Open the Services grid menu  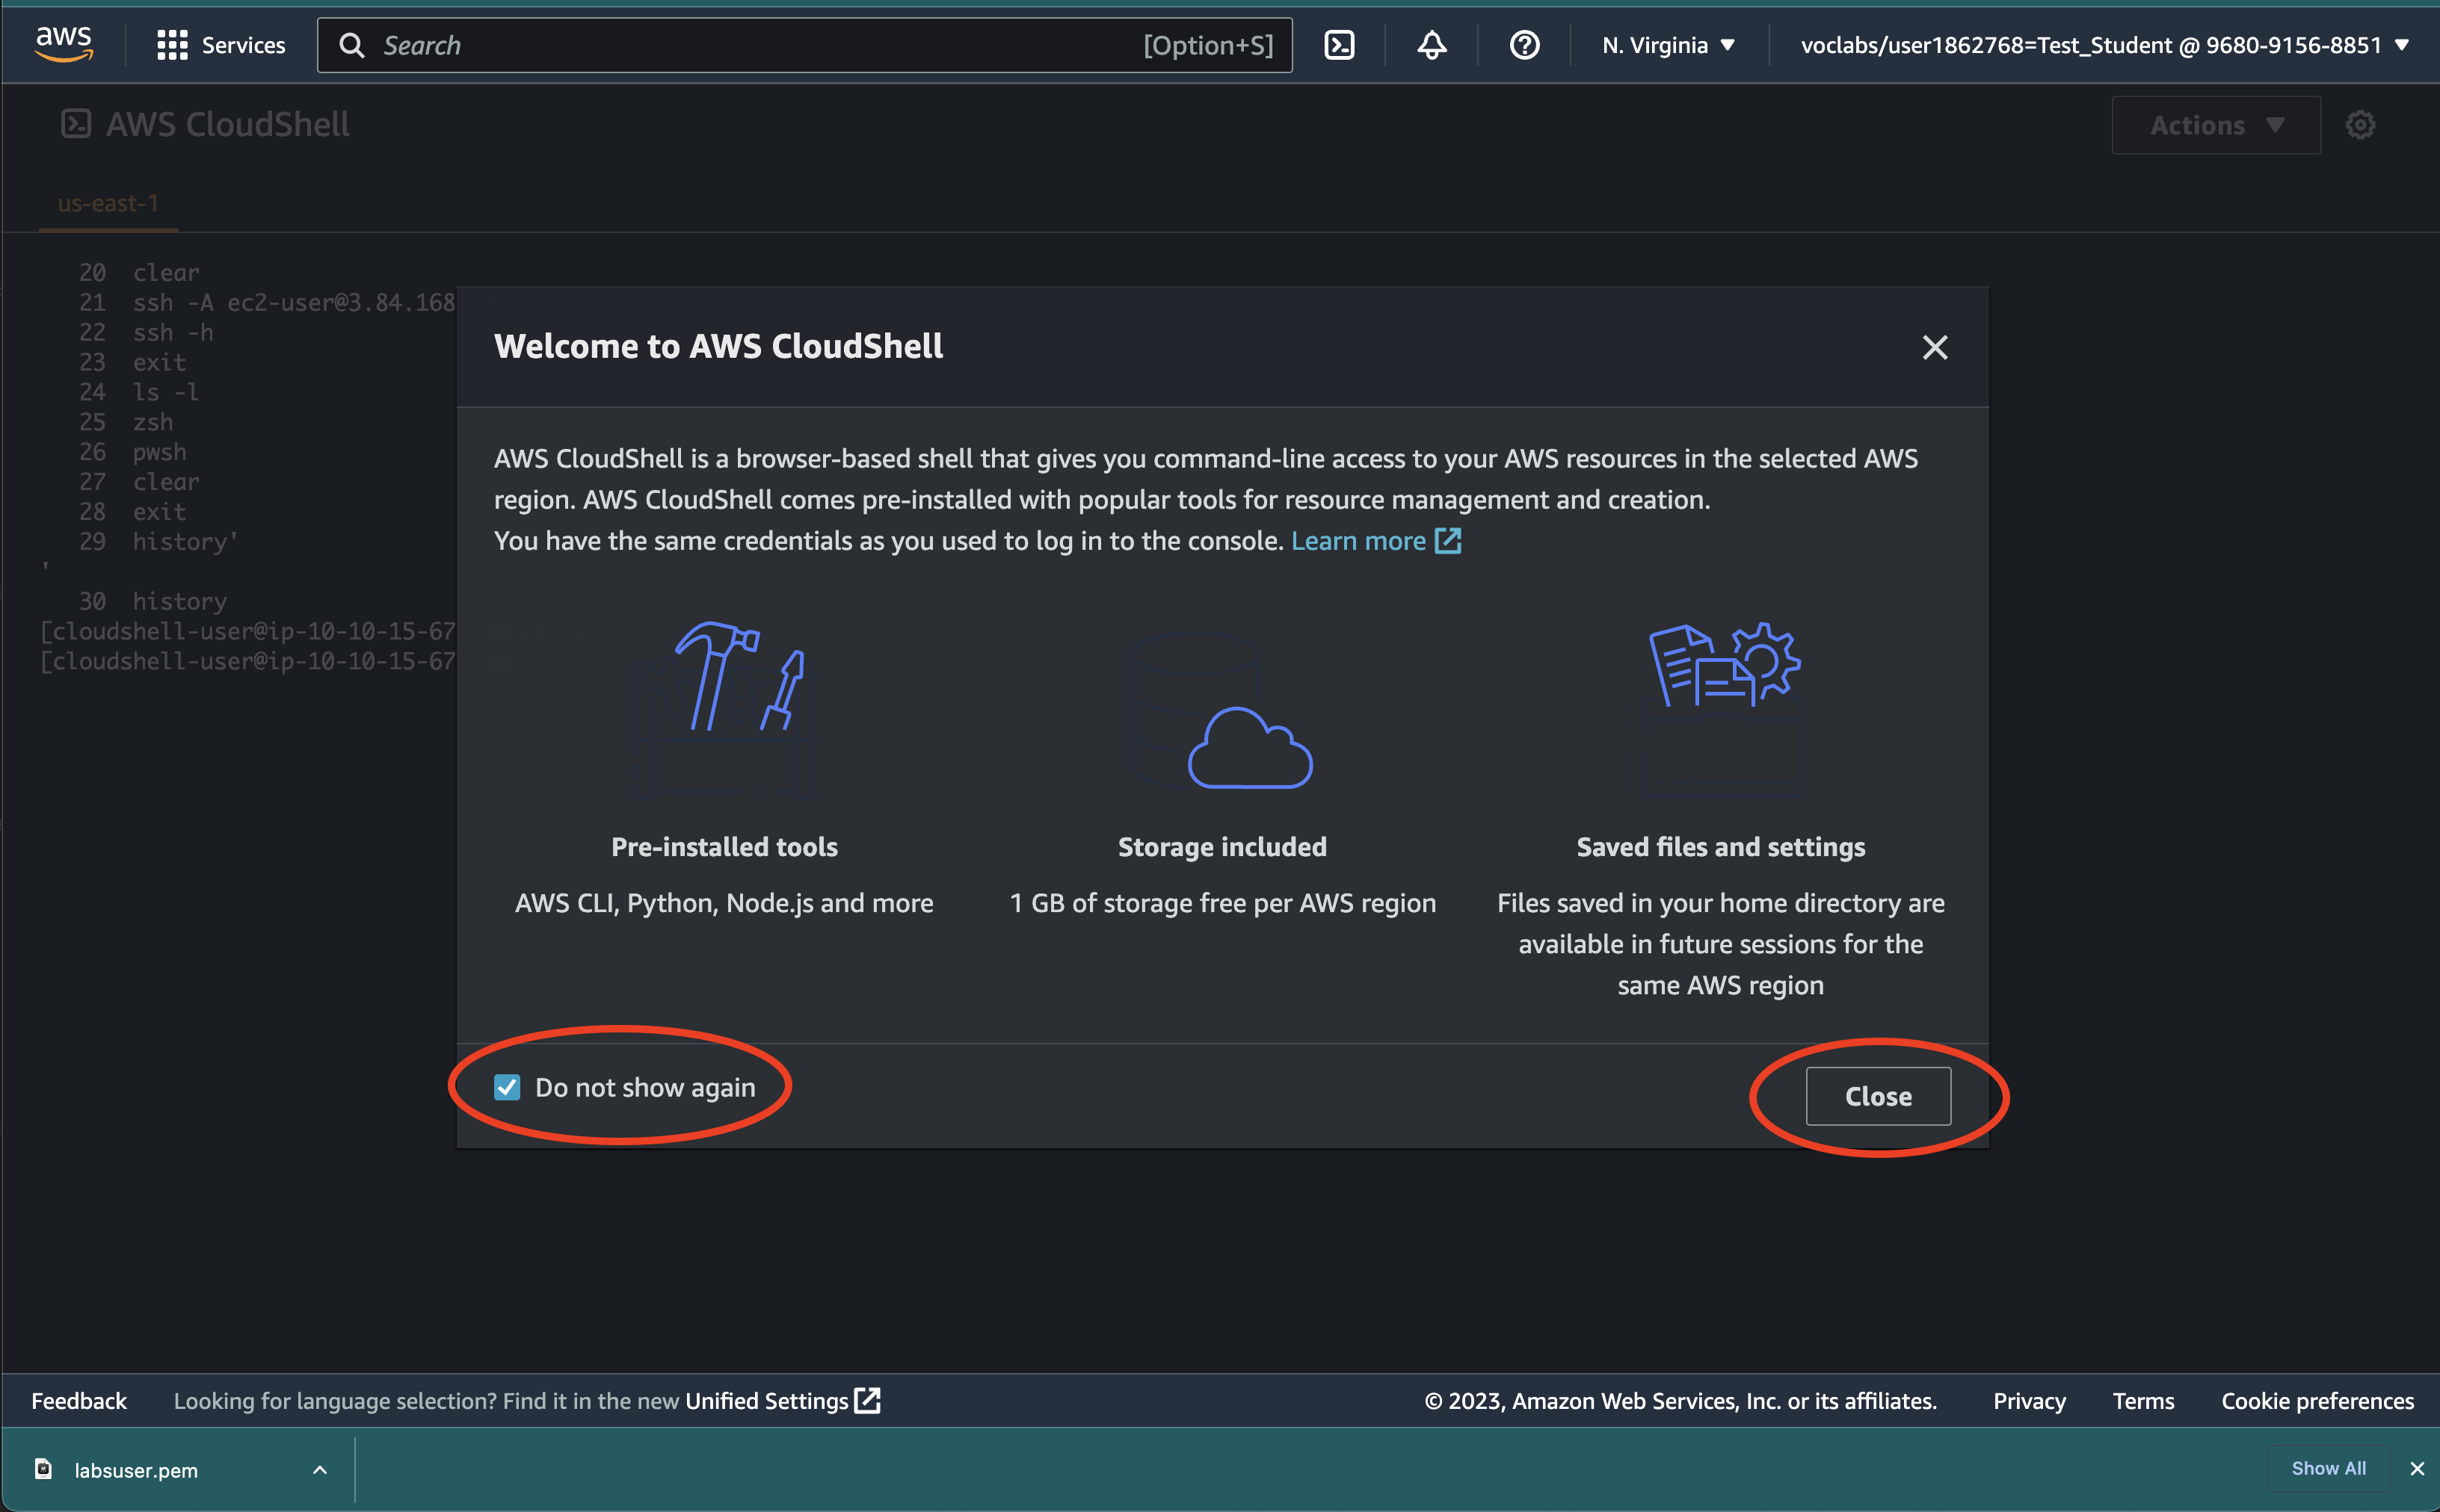coord(172,45)
